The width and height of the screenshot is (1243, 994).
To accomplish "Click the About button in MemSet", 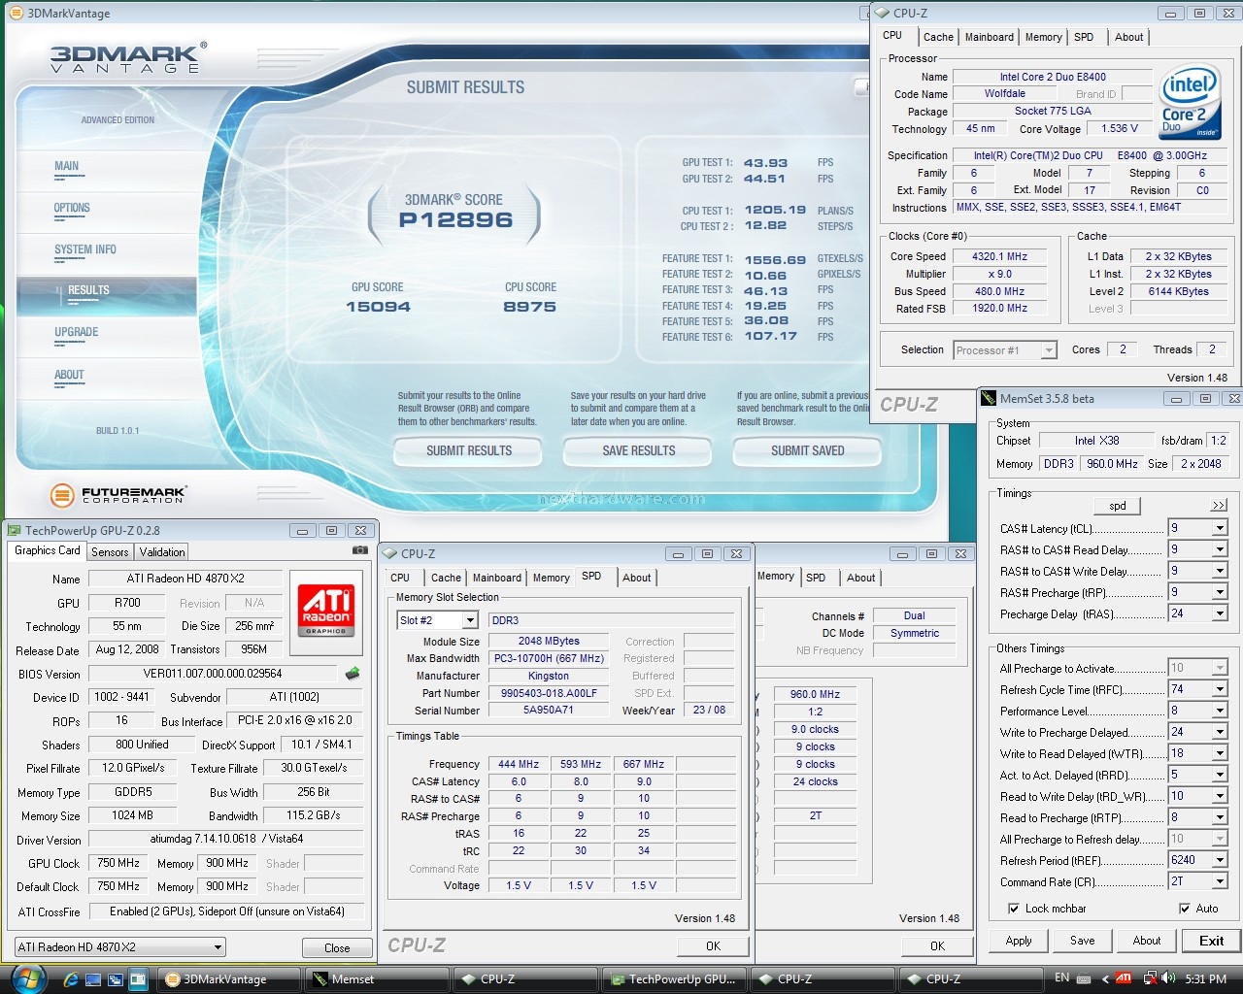I will coord(1147,941).
